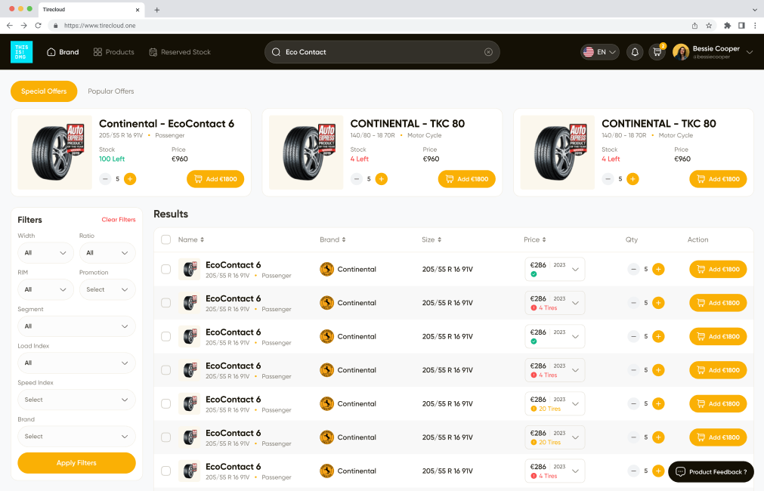Add EcoContact 6 offer with Add €1800
Viewport: 764px width, 491px height.
click(x=215, y=179)
